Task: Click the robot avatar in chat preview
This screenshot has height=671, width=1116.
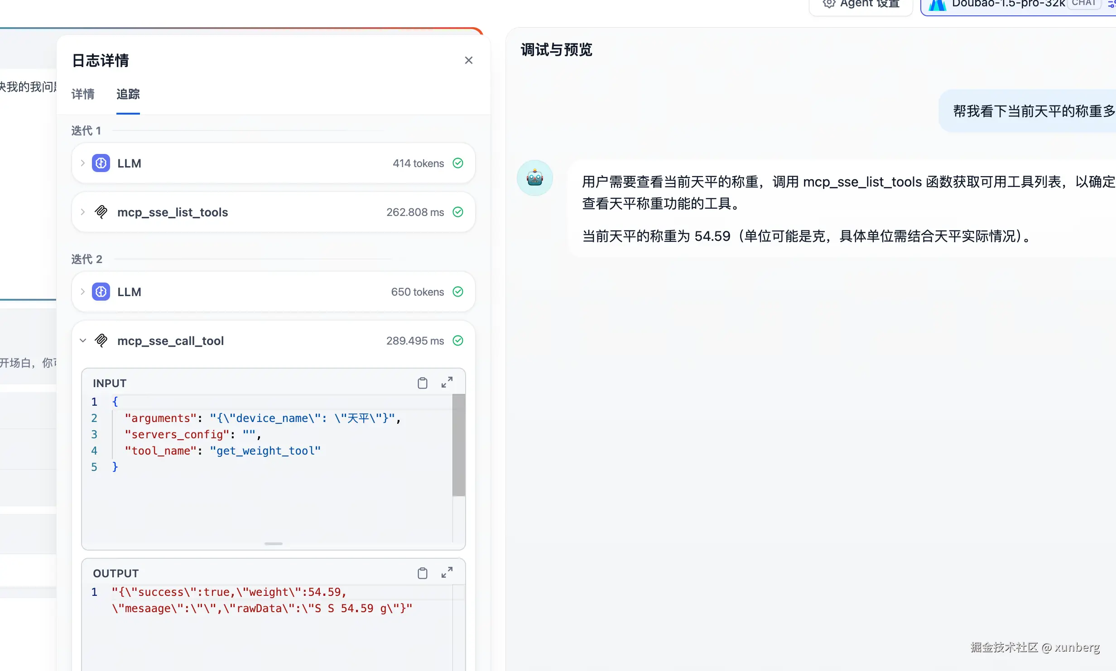Action: (534, 177)
